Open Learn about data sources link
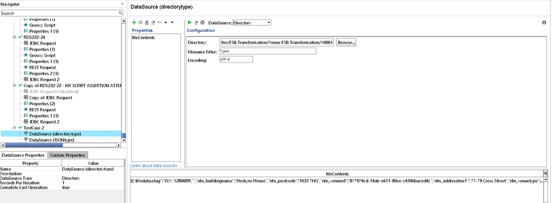This screenshot has width=552, height=203. (x=154, y=165)
